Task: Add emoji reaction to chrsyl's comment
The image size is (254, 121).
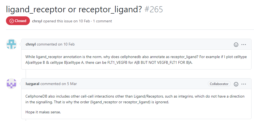Action: coord(236,44)
